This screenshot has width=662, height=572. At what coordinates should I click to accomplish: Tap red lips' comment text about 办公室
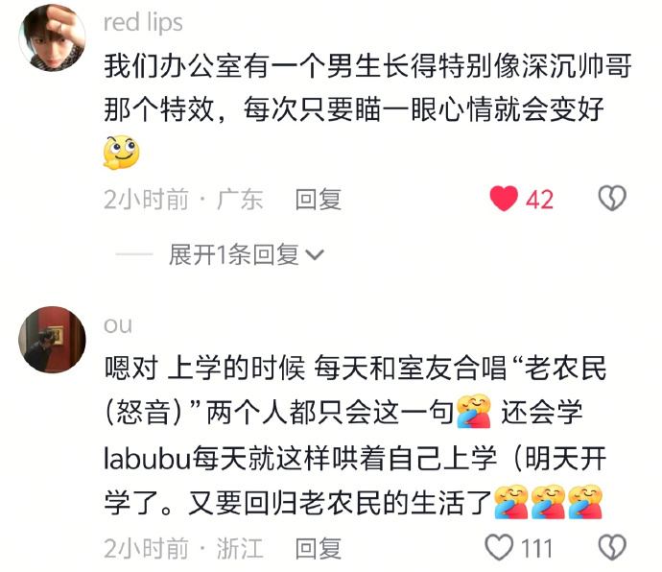coord(367,88)
